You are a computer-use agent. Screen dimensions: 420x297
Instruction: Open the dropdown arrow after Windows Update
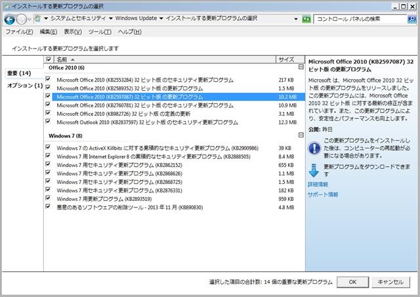(x=161, y=18)
